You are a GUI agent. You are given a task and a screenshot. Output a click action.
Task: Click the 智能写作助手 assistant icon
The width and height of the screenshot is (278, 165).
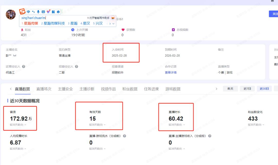tap(113, 18)
